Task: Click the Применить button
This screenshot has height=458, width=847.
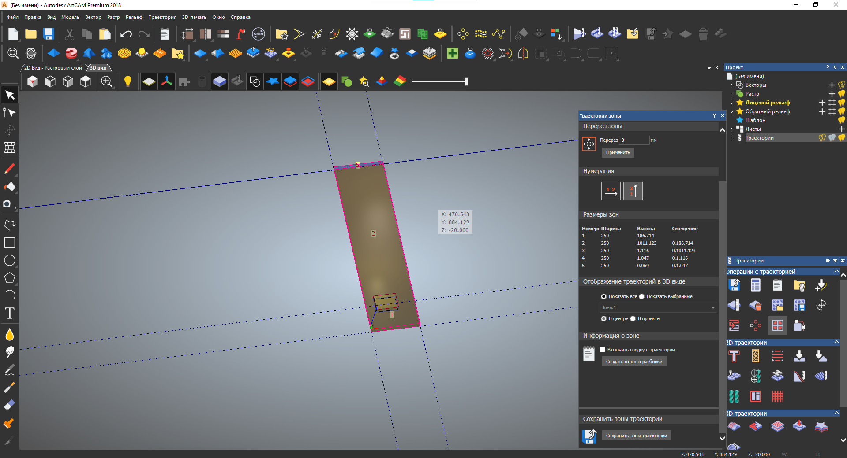Action: (618, 152)
